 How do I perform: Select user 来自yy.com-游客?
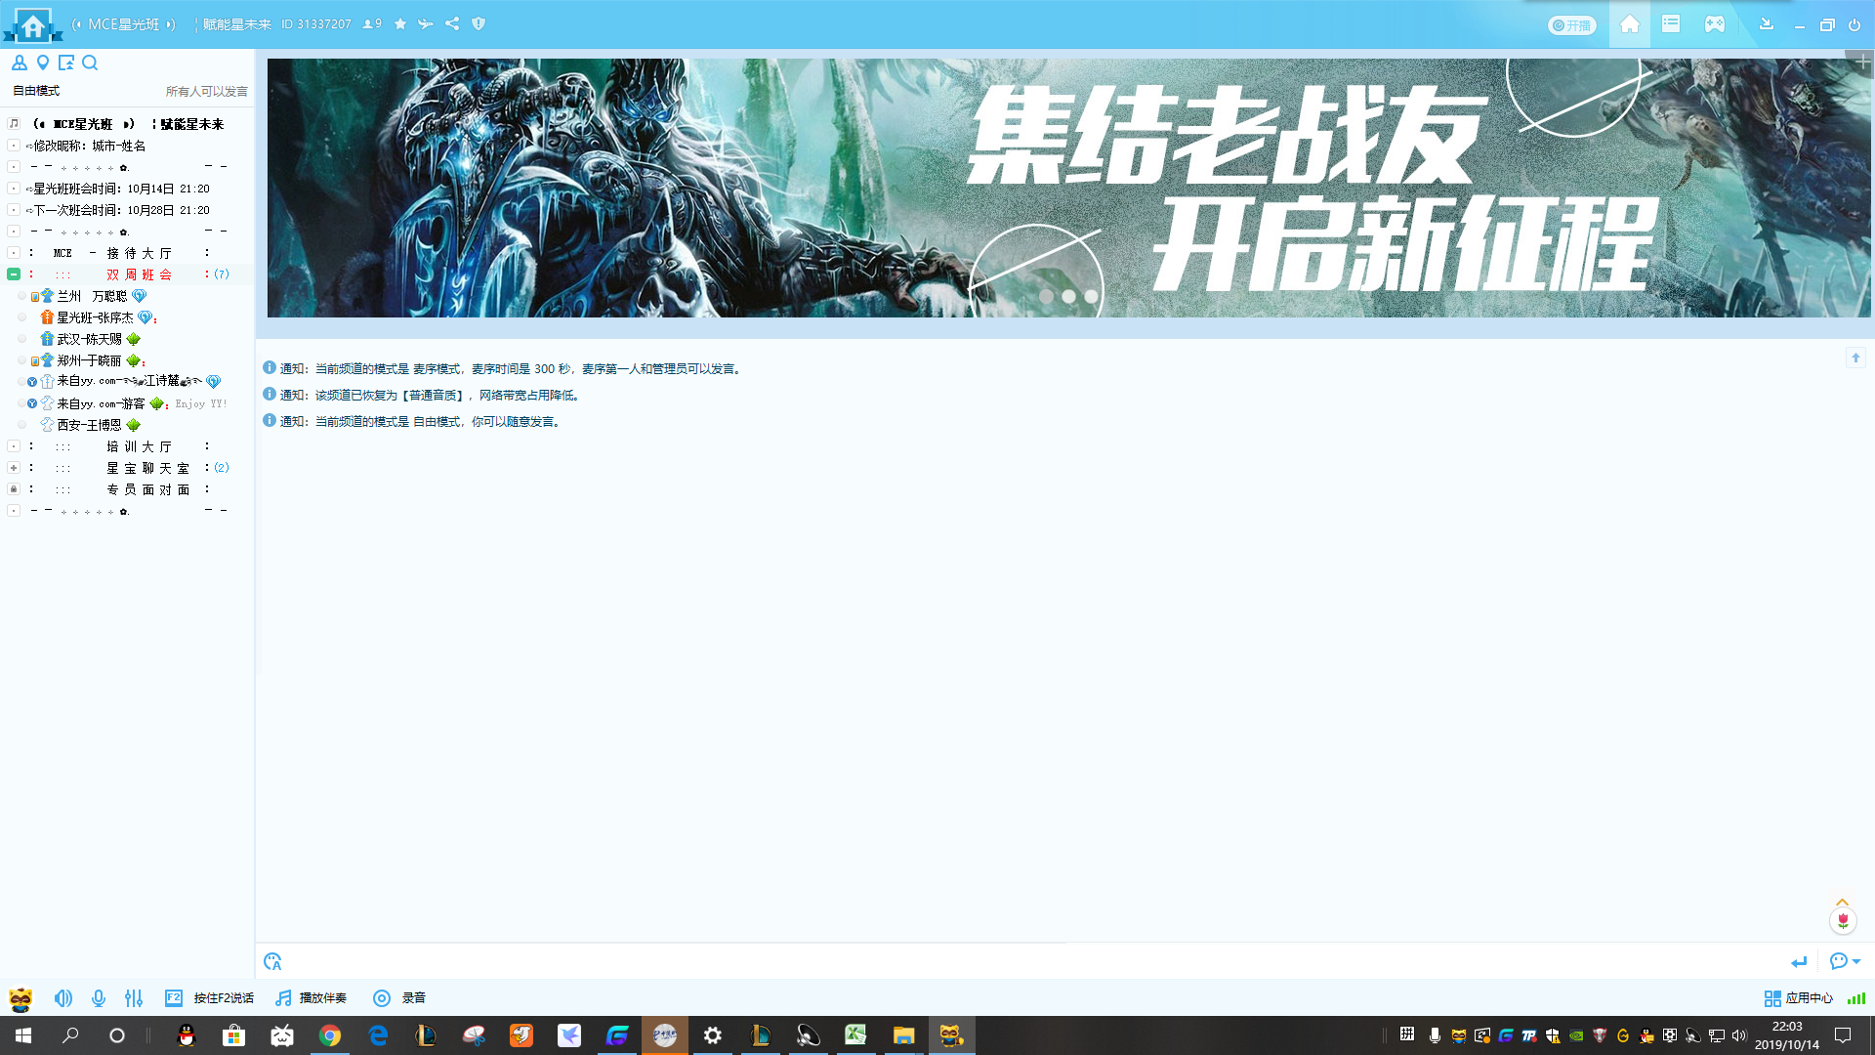click(127, 403)
